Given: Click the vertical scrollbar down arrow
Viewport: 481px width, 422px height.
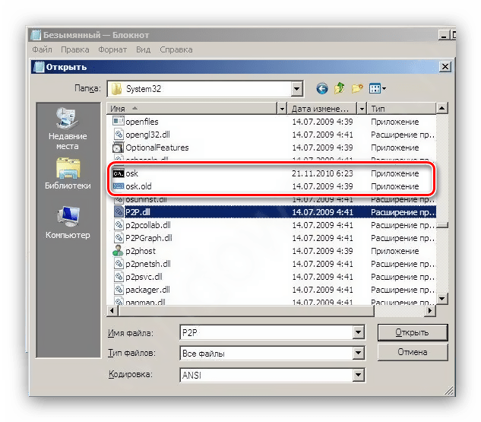Looking at the screenshot, I should [441, 299].
